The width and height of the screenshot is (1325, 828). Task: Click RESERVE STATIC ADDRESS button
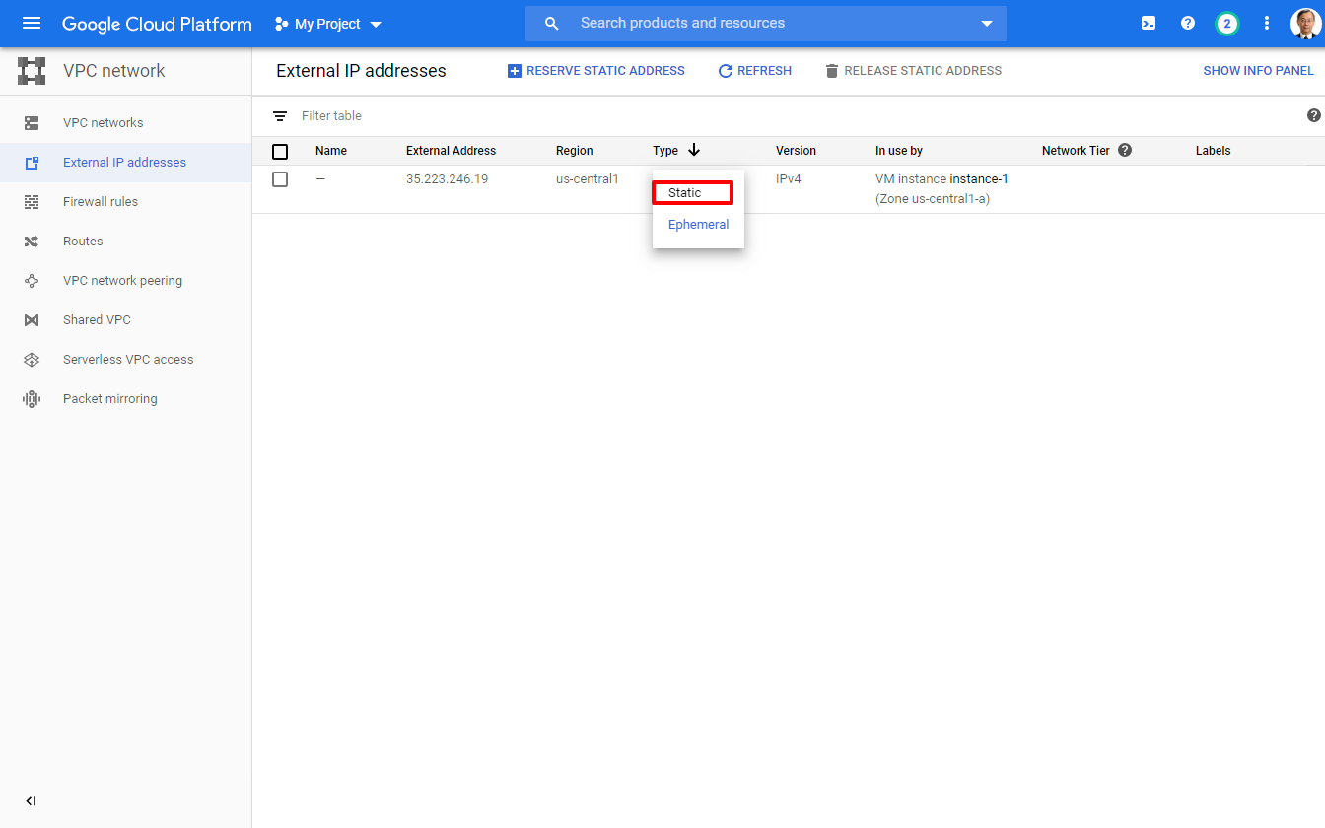pyautogui.click(x=595, y=71)
